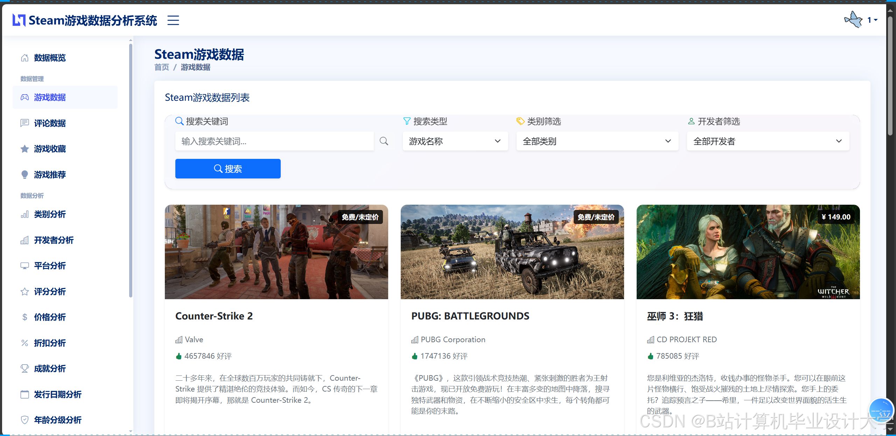
Task: Open the 首页 breadcrumb link
Action: click(x=161, y=67)
